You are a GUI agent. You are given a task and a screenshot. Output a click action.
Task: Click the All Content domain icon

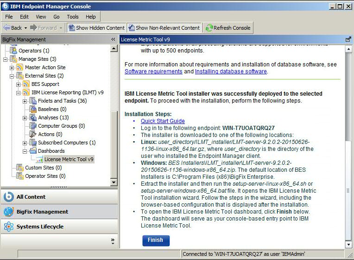(9, 197)
